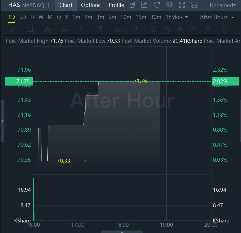Switch to 5D timeframe
Viewport: 241px width, 233px height.
pos(23,17)
